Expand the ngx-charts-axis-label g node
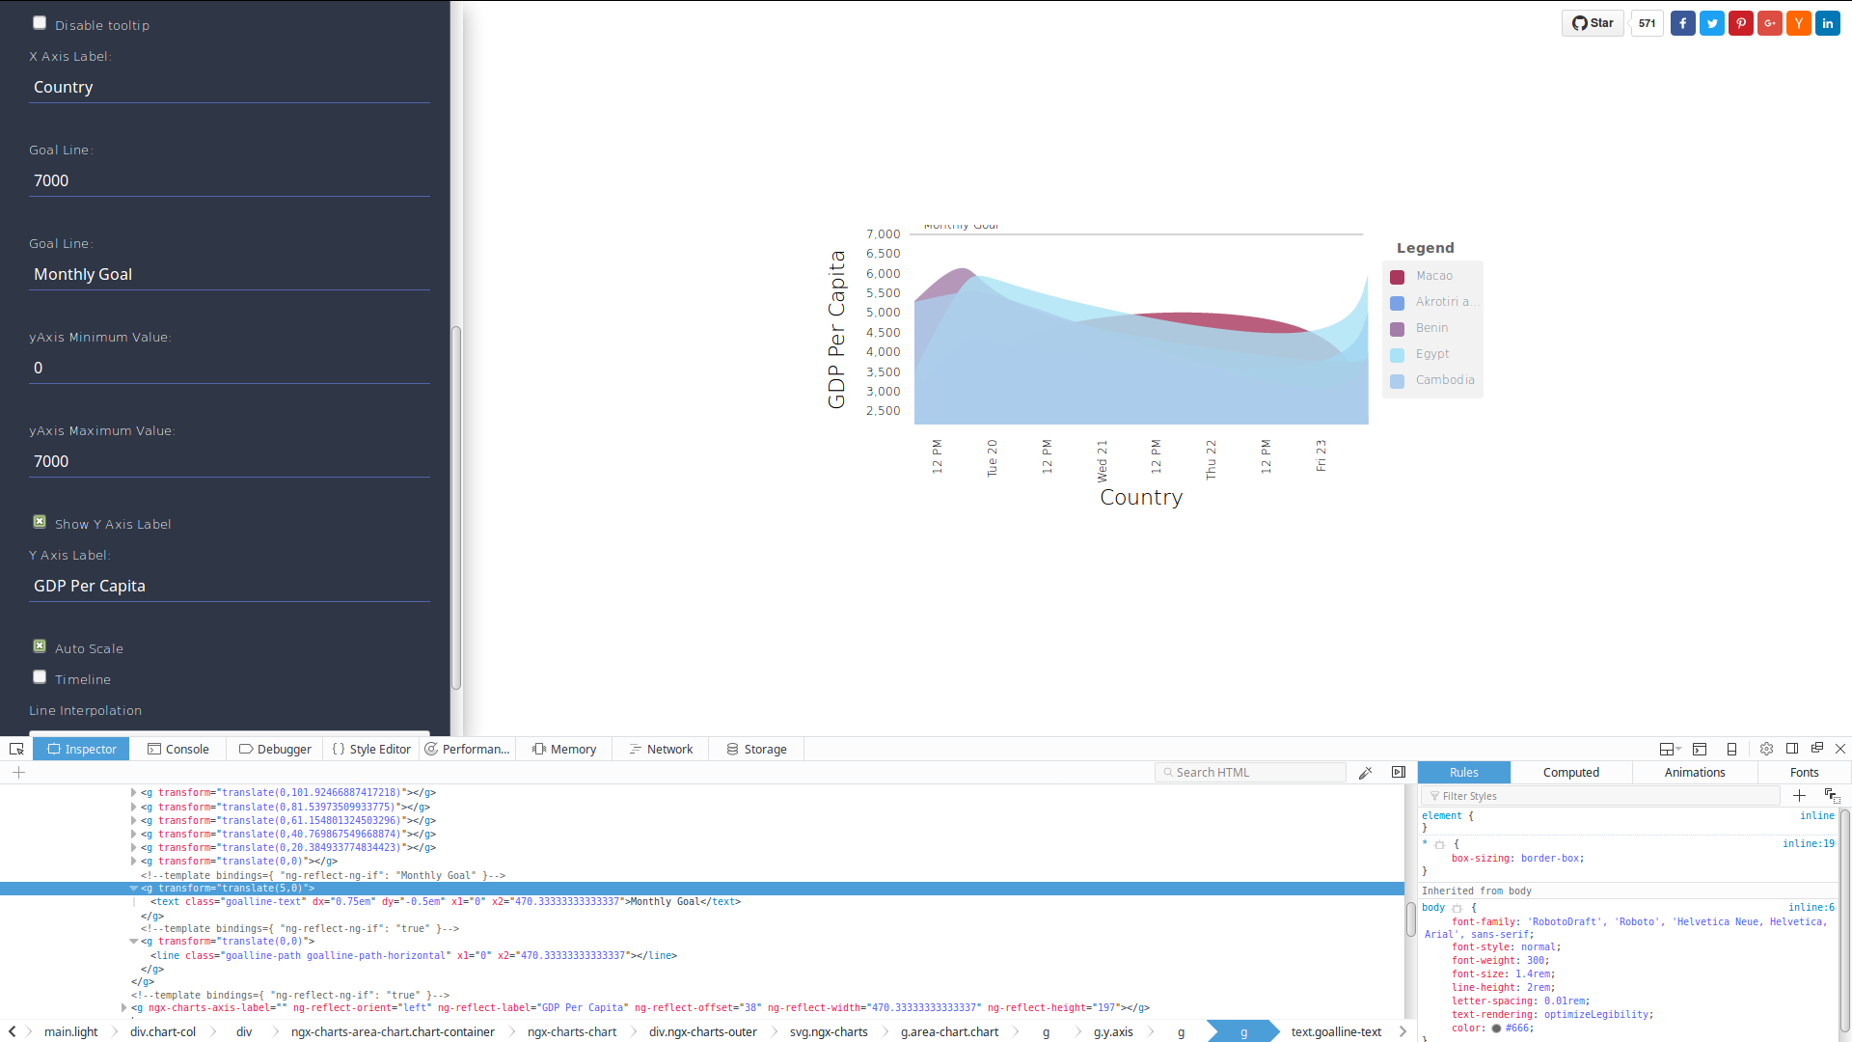This screenshot has height=1042, width=1852. coord(123,1007)
